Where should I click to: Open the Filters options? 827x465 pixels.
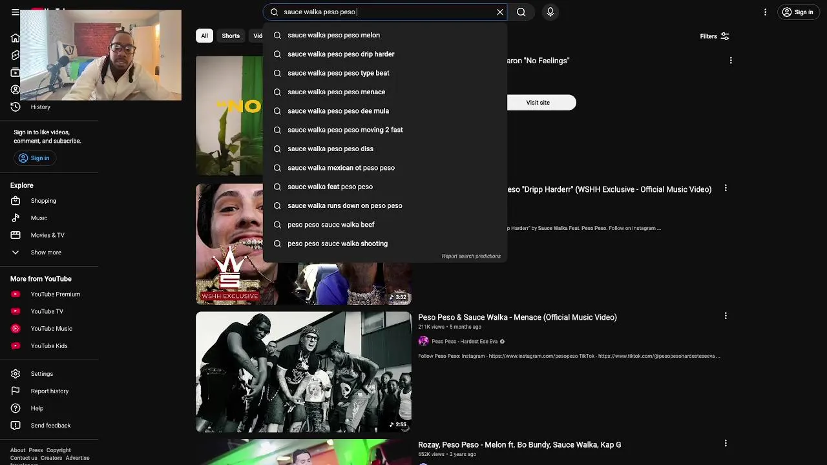(x=715, y=36)
